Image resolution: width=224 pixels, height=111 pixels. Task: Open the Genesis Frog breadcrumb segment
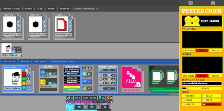(x=11, y=9)
